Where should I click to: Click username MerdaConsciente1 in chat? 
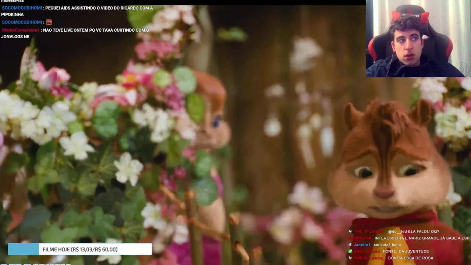[x=21, y=30]
